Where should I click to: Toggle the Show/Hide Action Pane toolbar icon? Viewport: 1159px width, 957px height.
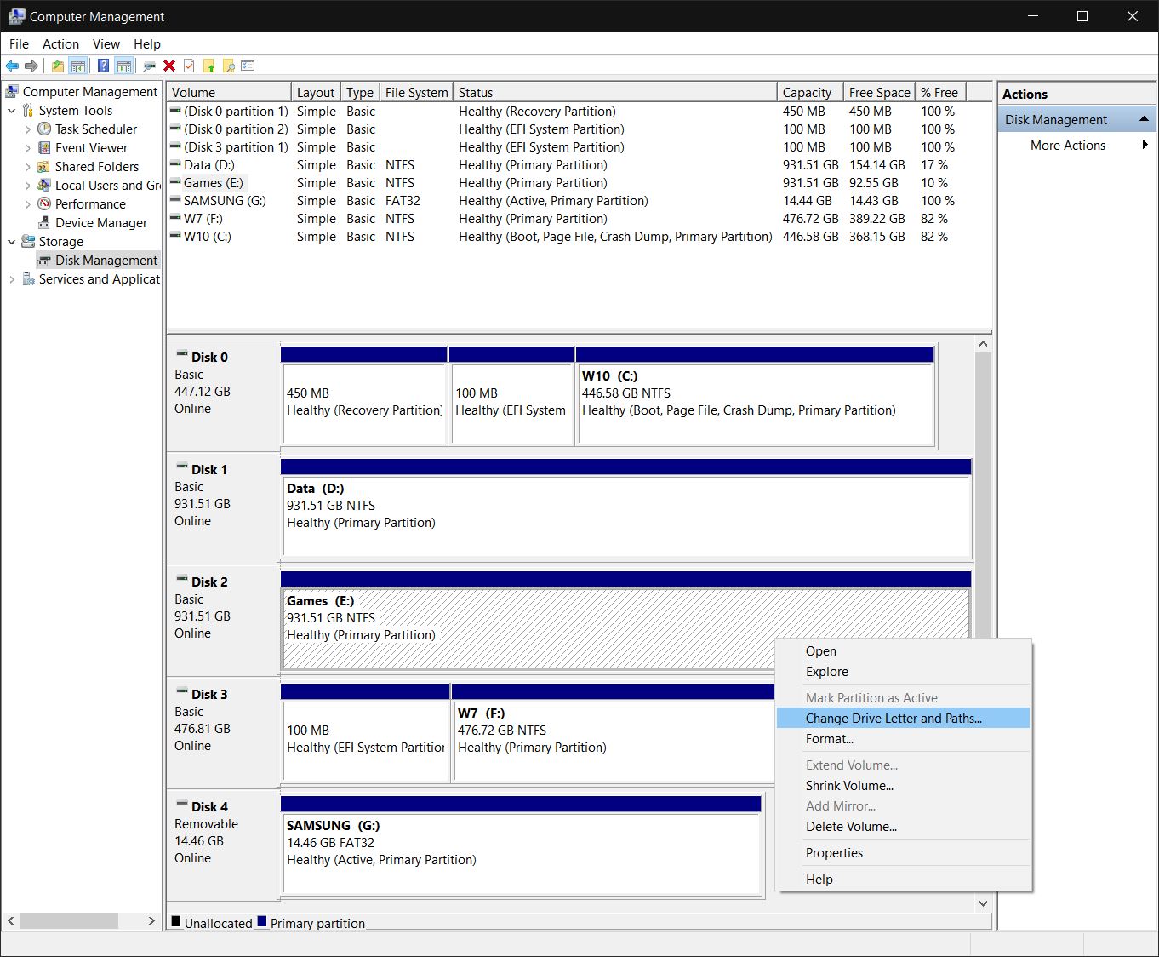click(124, 66)
